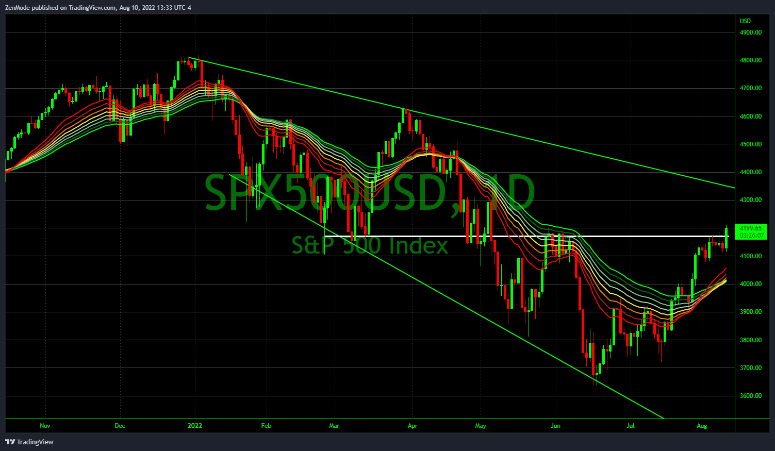This screenshot has height=451, width=775.
Task: Select the white horizontal support line
Action: (x=526, y=236)
